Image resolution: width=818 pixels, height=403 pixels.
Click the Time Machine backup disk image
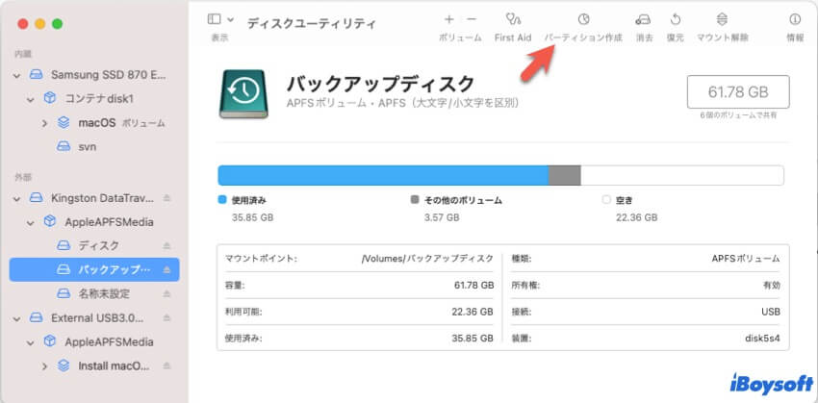pos(245,93)
